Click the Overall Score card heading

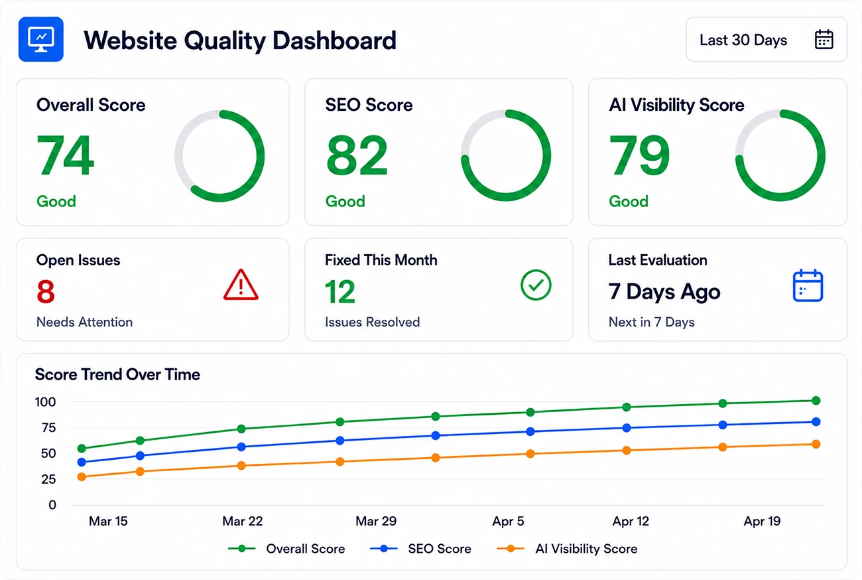pyautogui.click(x=91, y=105)
